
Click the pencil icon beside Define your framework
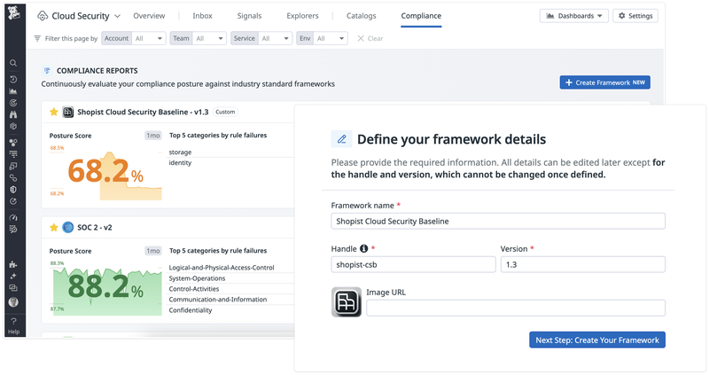[x=341, y=139]
